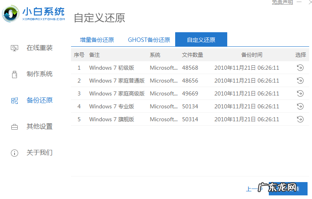The image size is (312, 199).
Task: Click the 关于我们 info icon
Action: point(15,153)
